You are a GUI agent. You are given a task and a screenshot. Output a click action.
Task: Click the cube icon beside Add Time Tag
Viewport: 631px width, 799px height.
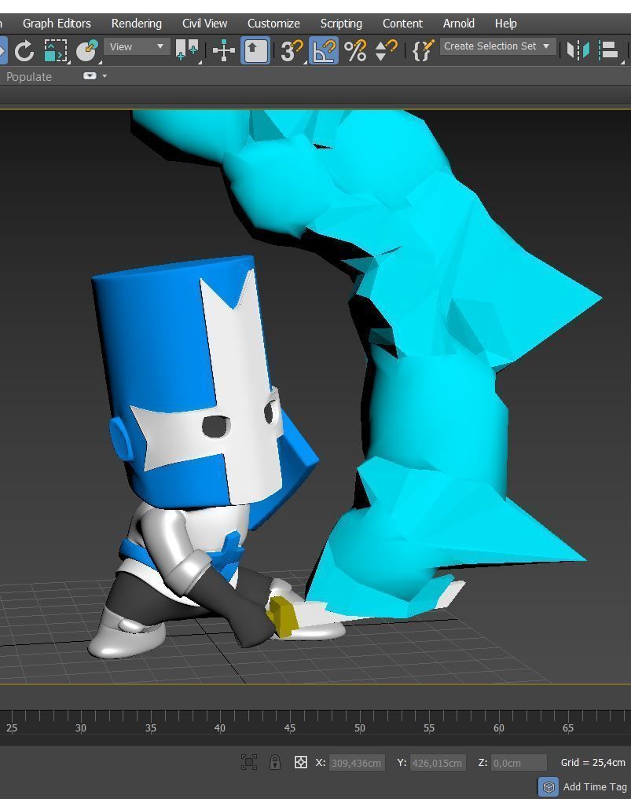coord(548,786)
